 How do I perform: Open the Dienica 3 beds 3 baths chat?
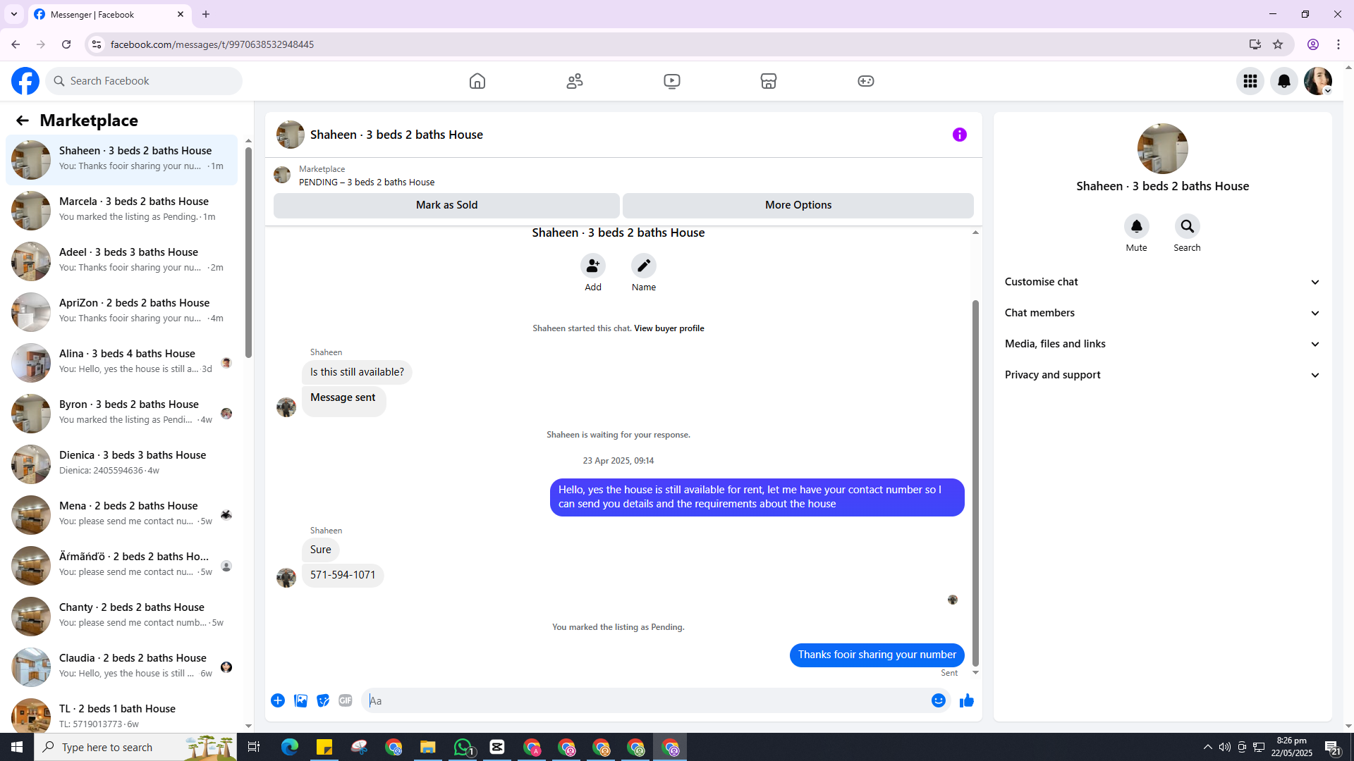[122, 464]
